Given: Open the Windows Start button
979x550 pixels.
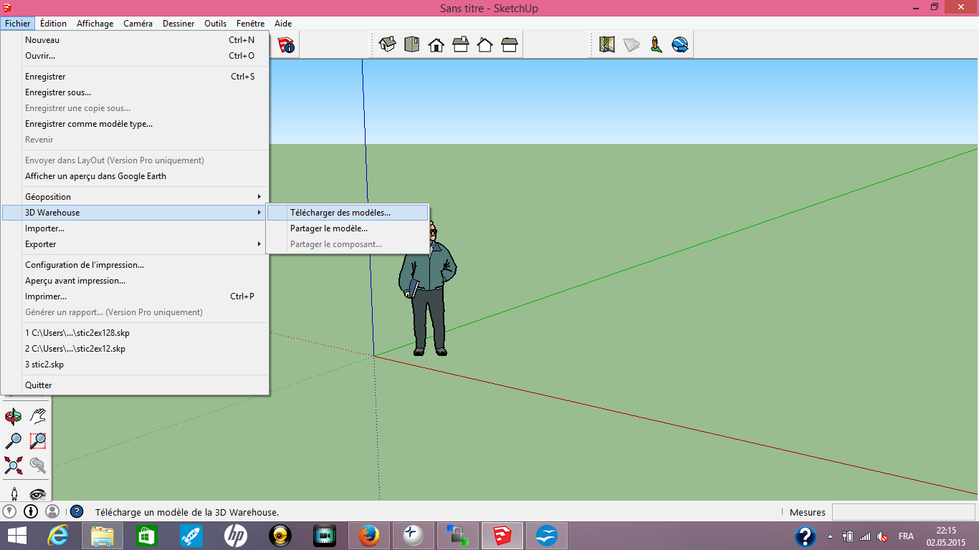Looking at the screenshot, I should click(17, 536).
